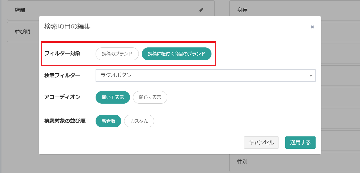Click the pencil edit icon beside 店舗
The image size is (360, 173).
click(201, 10)
